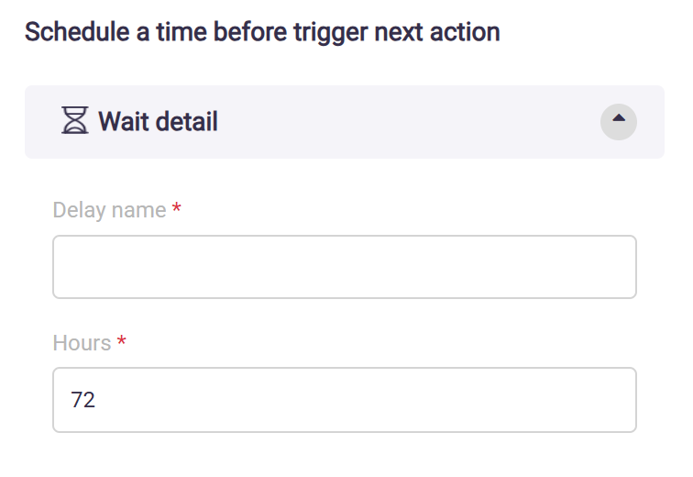Click the "Hours" field label
The image size is (693, 477).
tap(82, 343)
